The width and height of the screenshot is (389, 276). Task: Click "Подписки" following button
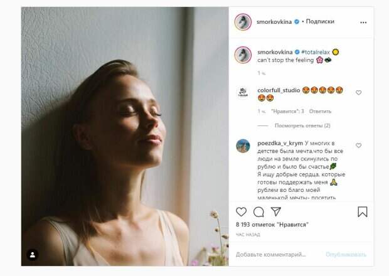click(x=320, y=21)
